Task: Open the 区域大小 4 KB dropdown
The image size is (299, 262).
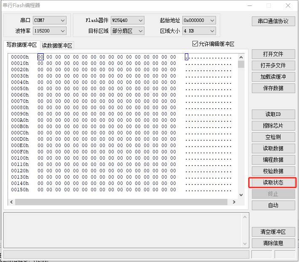Action: click(199, 31)
